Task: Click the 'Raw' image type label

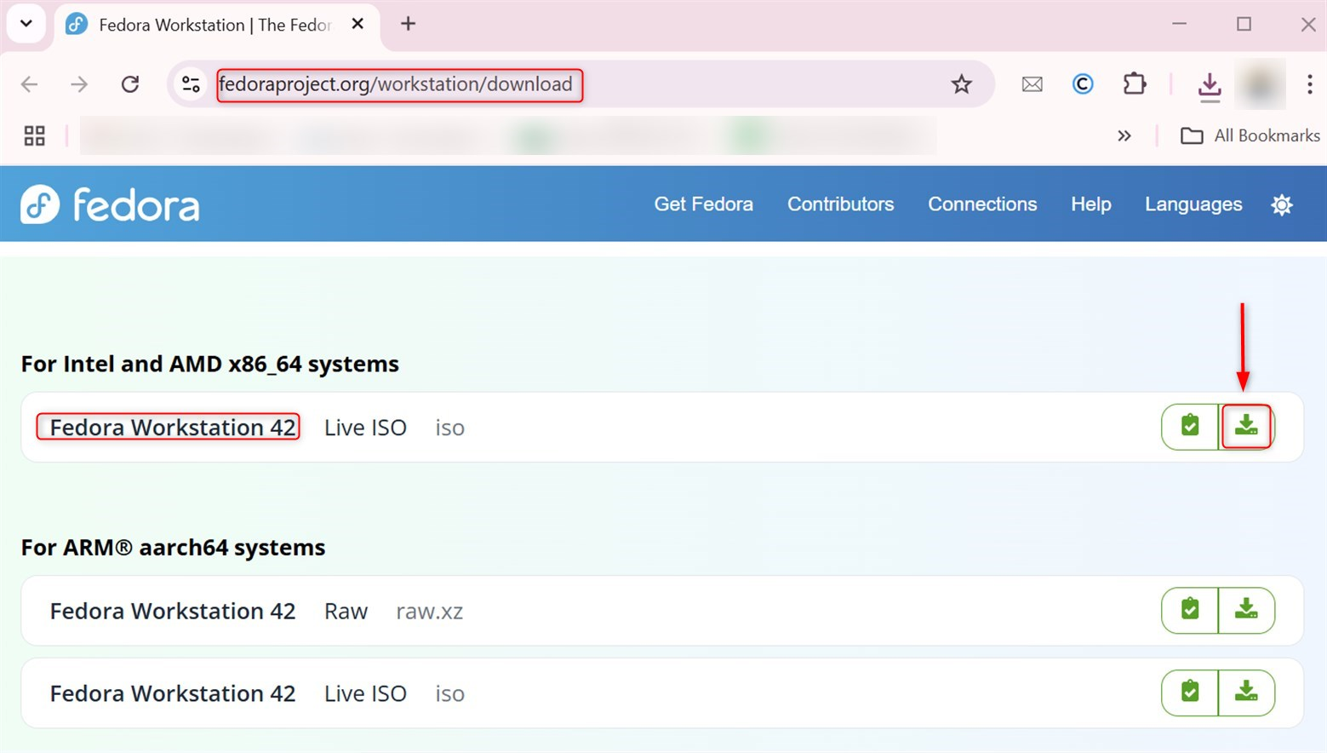Action: click(x=346, y=612)
